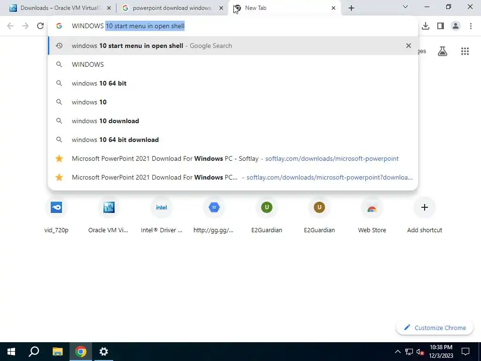Open the Oracle VM Vi... shortcut
481x361 pixels.
click(x=109, y=215)
